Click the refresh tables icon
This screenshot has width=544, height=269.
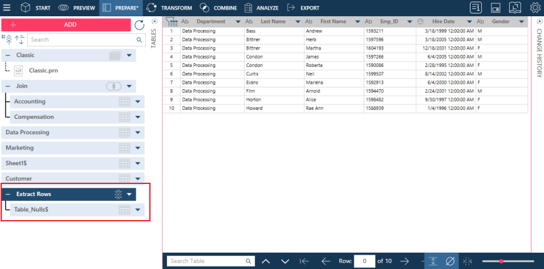click(139, 25)
